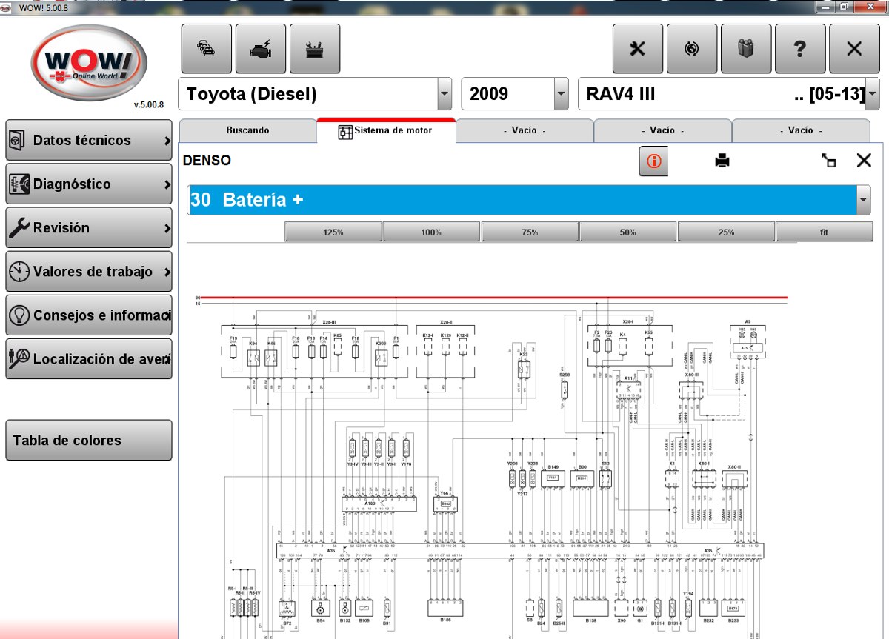Click the online update globe icon
The width and height of the screenshot is (889, 639).
tap(691, 48)
